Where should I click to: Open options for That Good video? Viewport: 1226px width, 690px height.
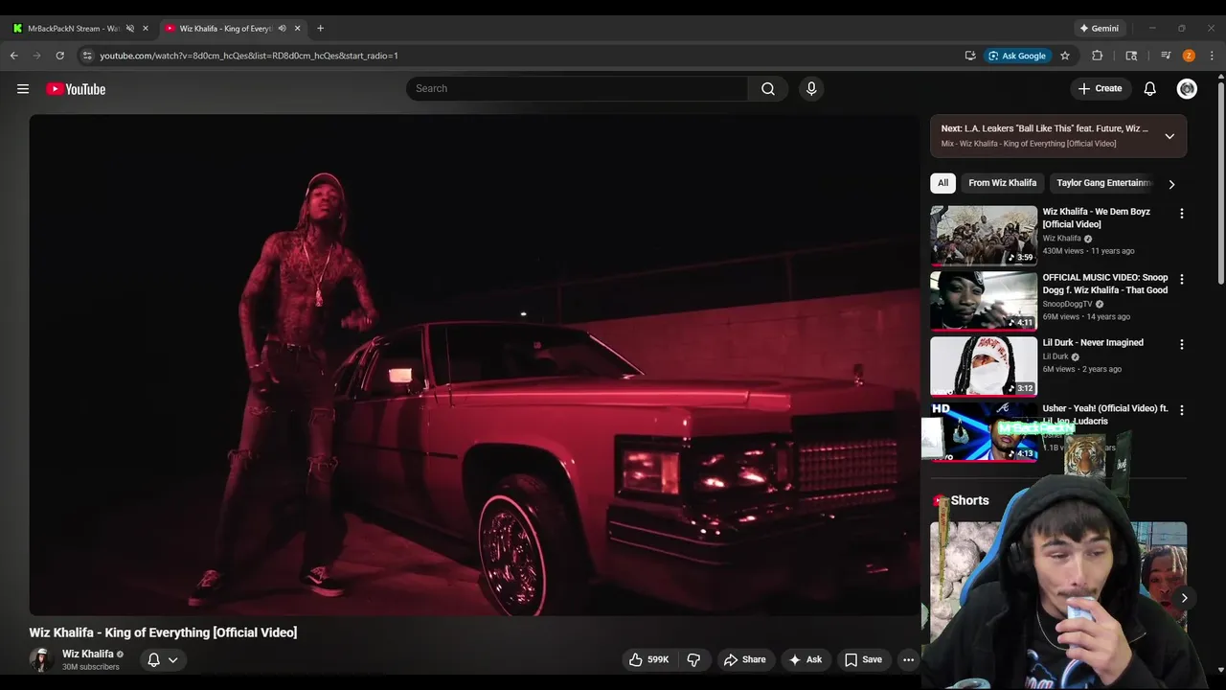click(1181, 279)
